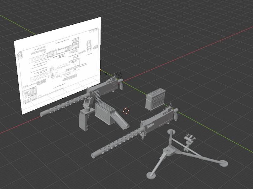Screen dimensions: 253x189
Task: Select the standalone closed ammo box model
Action: point(155,99)
